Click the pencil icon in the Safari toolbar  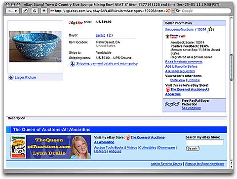coord(25,11)
